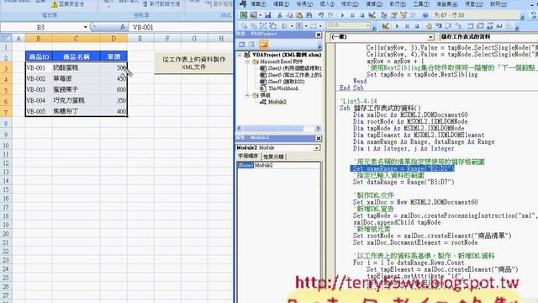Click blue Help question mark icon

coord(425,15)
